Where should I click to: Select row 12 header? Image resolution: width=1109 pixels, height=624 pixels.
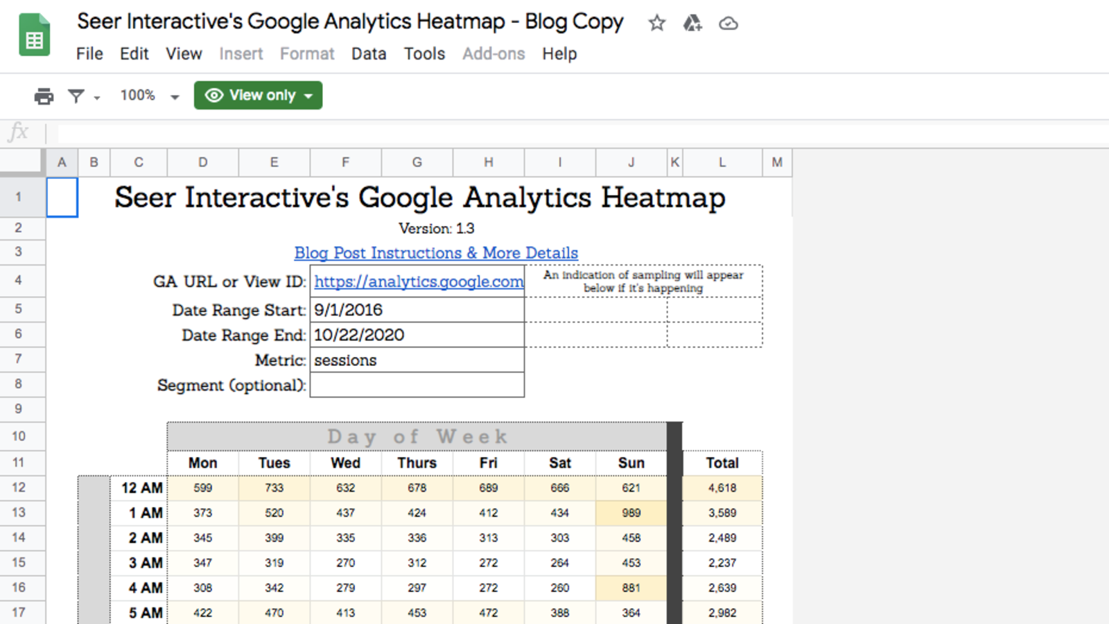[19, 487]
